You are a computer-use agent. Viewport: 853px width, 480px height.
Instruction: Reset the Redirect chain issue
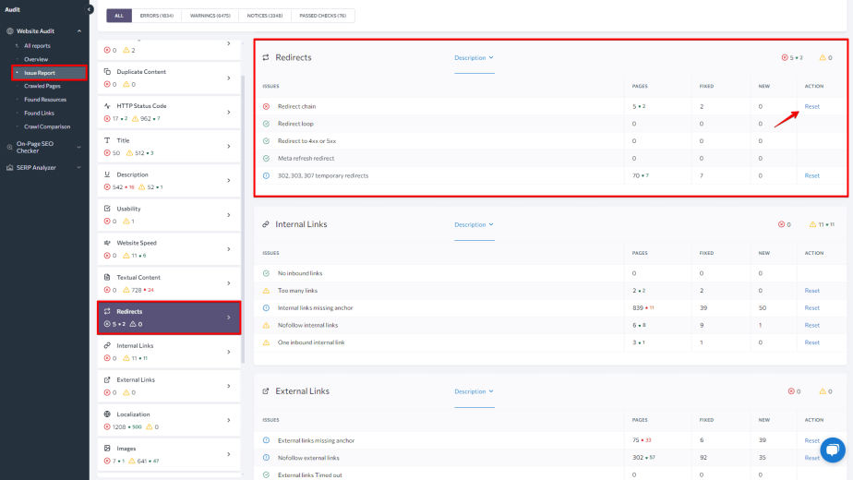(x=811, y=107)
